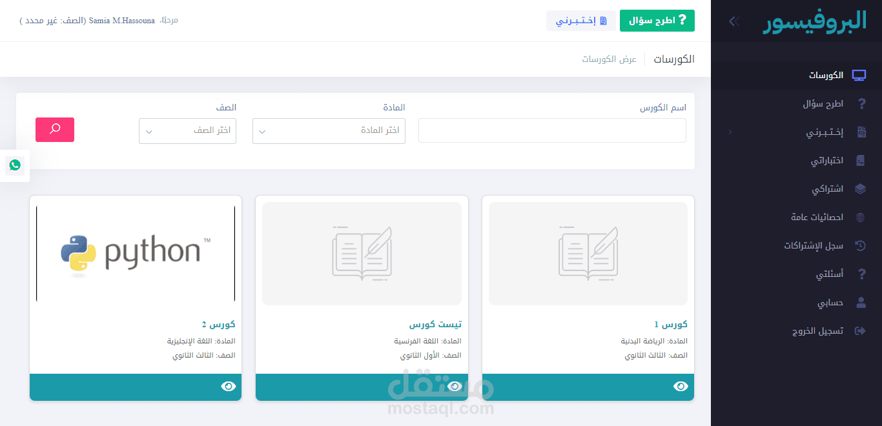Image resolution: width=882 pixels, height=426 pixels.
Task: Focus the اسم الكورس text field
Action: [552, 130]
